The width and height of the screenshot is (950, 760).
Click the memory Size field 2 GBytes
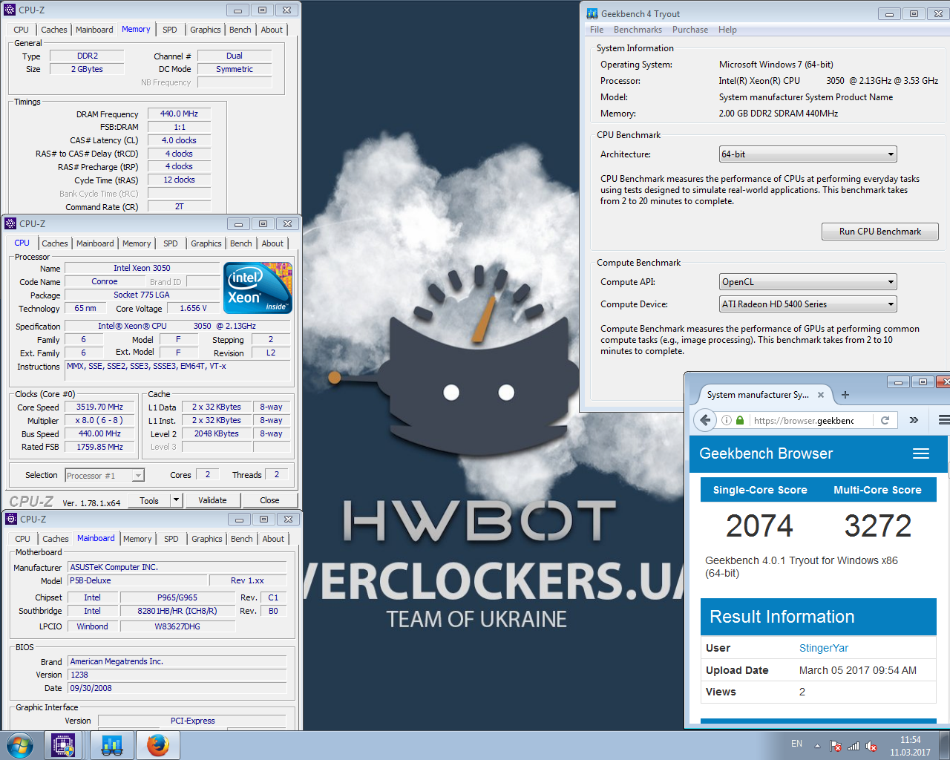pos(87,69)
